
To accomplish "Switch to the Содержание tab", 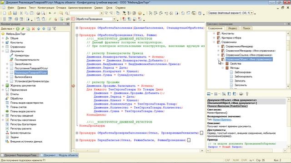I will 215,28.
